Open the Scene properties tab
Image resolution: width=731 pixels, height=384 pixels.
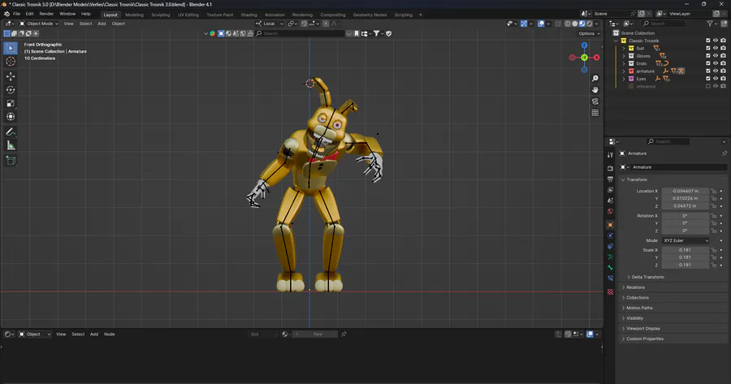point(610,201)
